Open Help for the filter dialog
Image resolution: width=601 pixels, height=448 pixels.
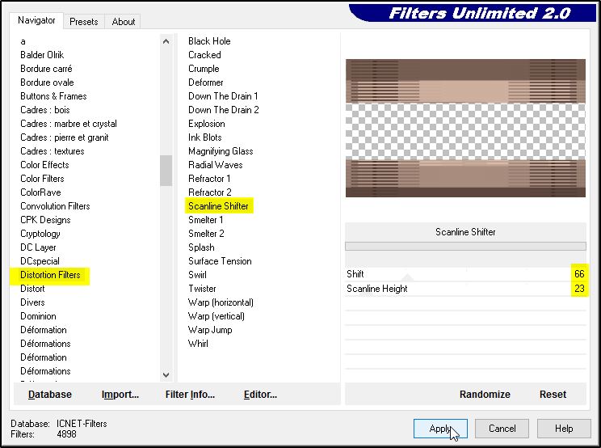(x=563, y=429)
